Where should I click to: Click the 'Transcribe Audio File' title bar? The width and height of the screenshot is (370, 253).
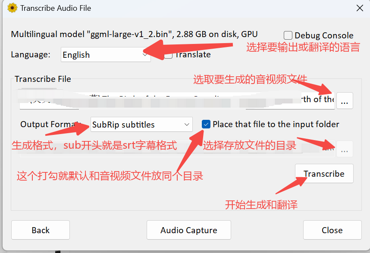click(x=56, y=8)
